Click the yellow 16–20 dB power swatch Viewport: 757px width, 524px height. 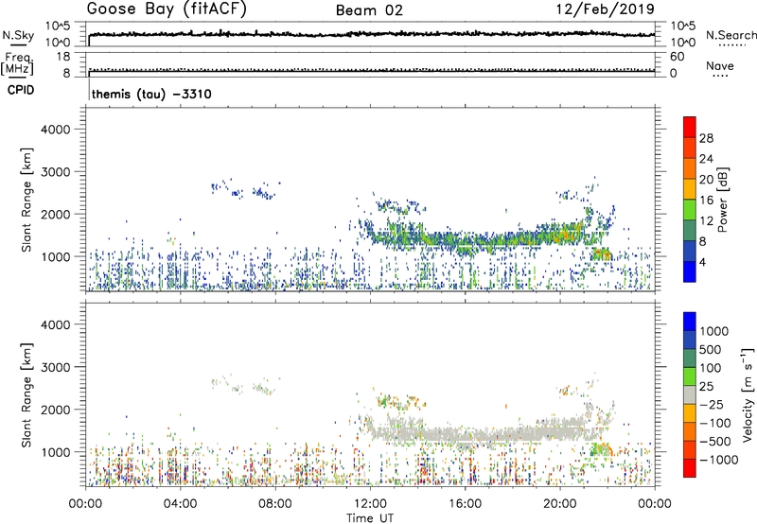(x=690, y=188)
